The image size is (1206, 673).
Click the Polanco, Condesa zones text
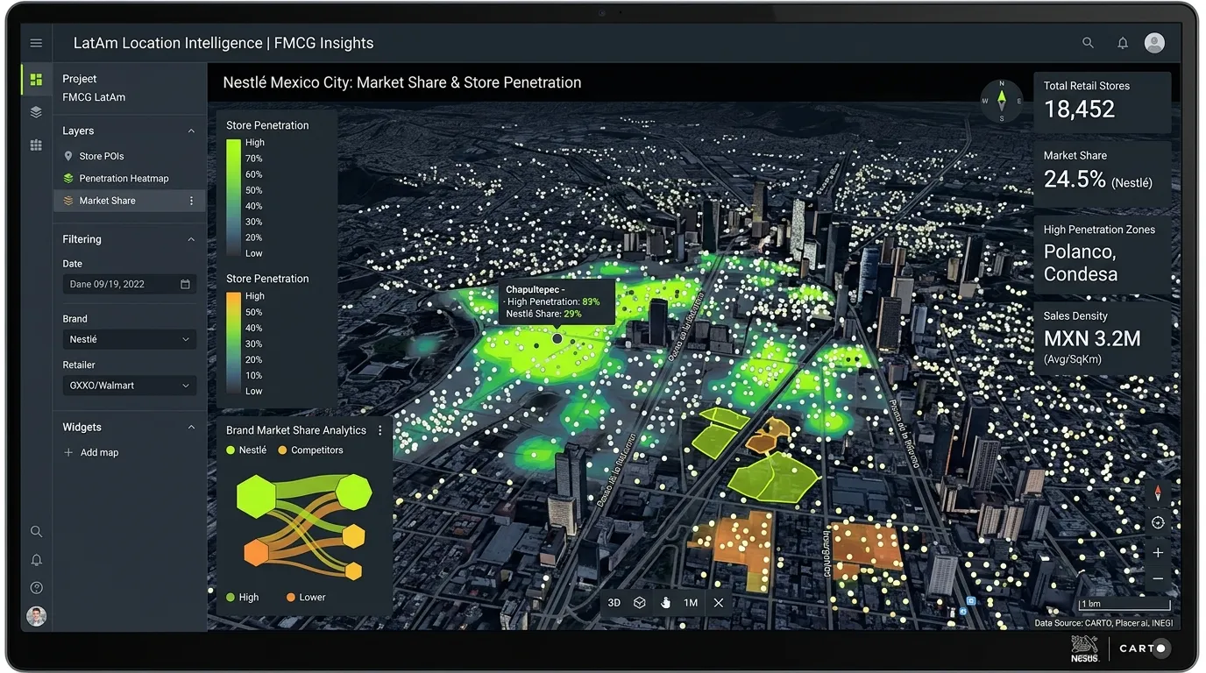point(1081,263)
